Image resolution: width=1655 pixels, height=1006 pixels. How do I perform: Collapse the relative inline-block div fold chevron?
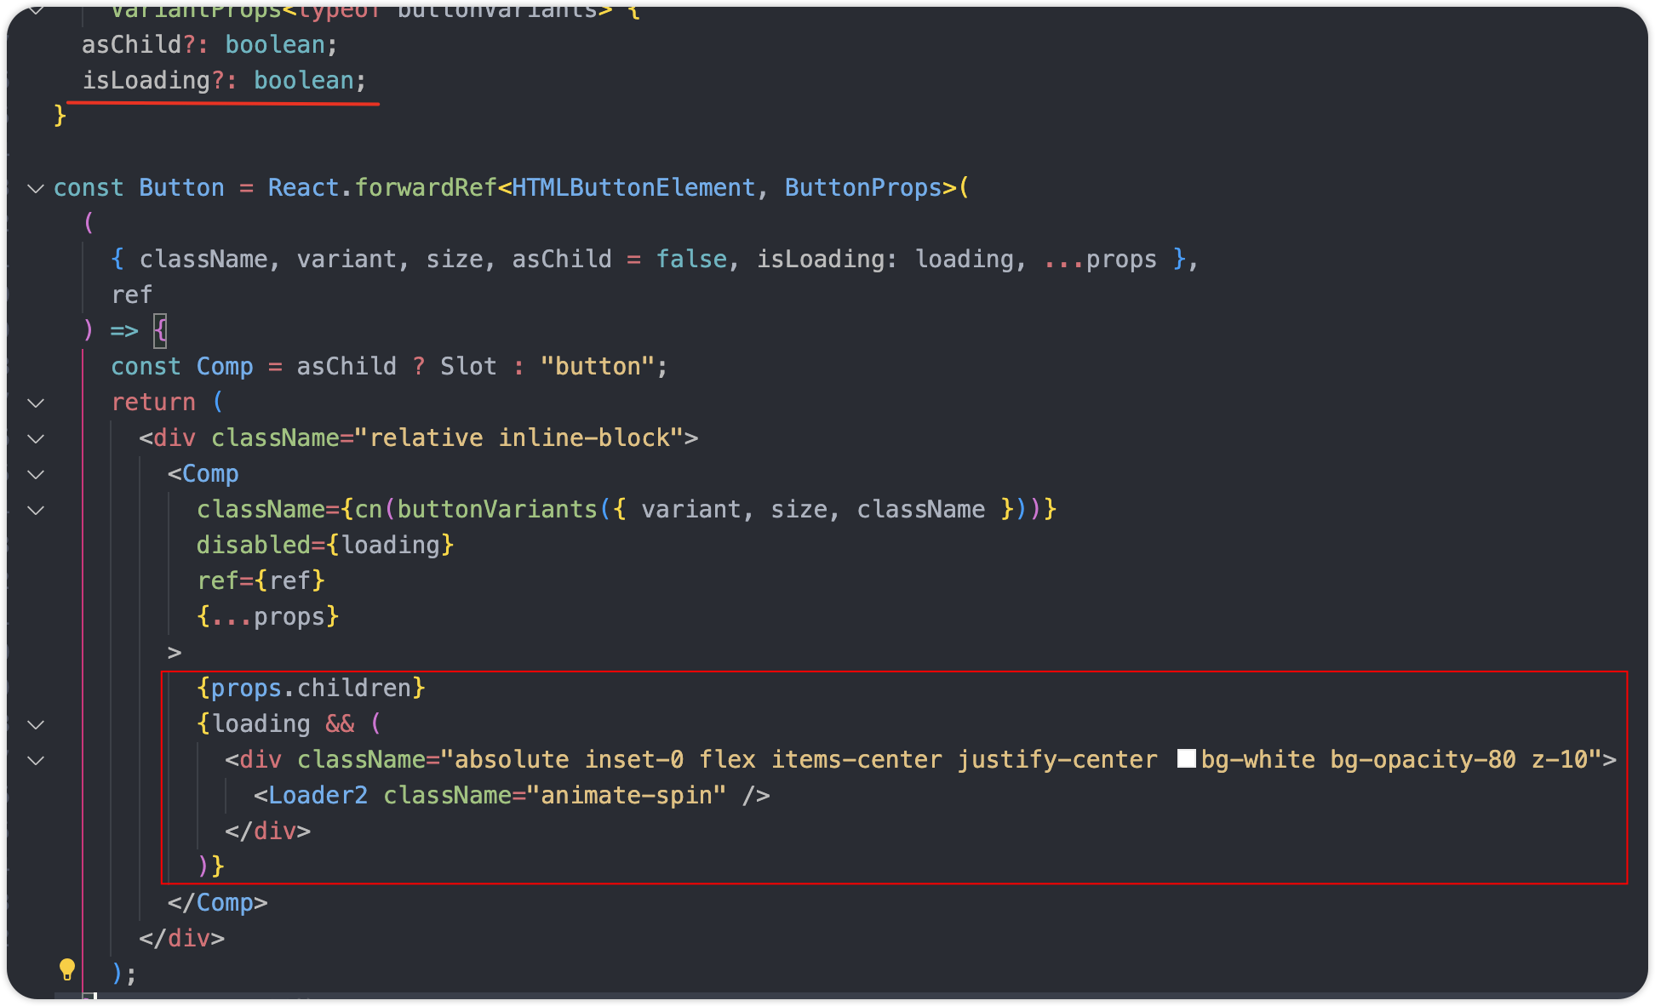[x=36, y=438]
